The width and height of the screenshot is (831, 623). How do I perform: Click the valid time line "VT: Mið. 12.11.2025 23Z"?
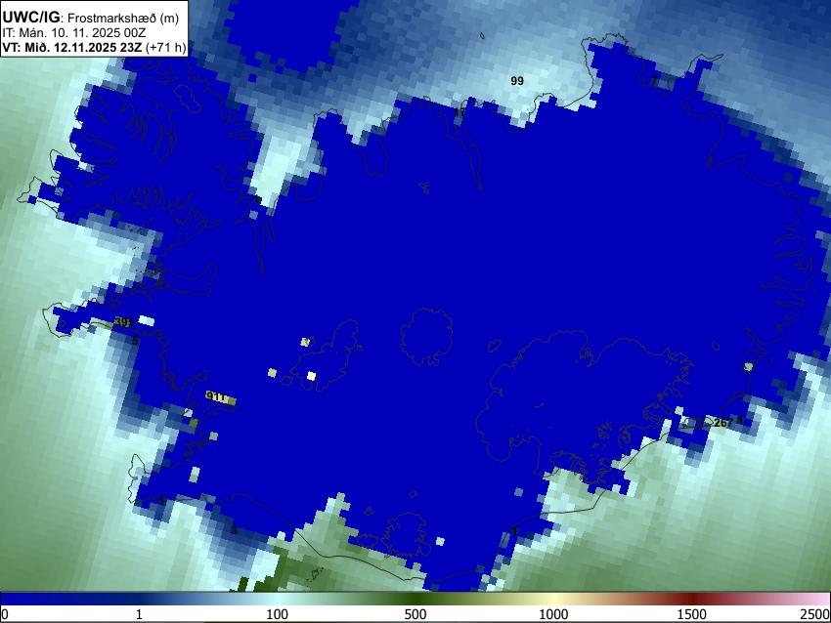72,47
